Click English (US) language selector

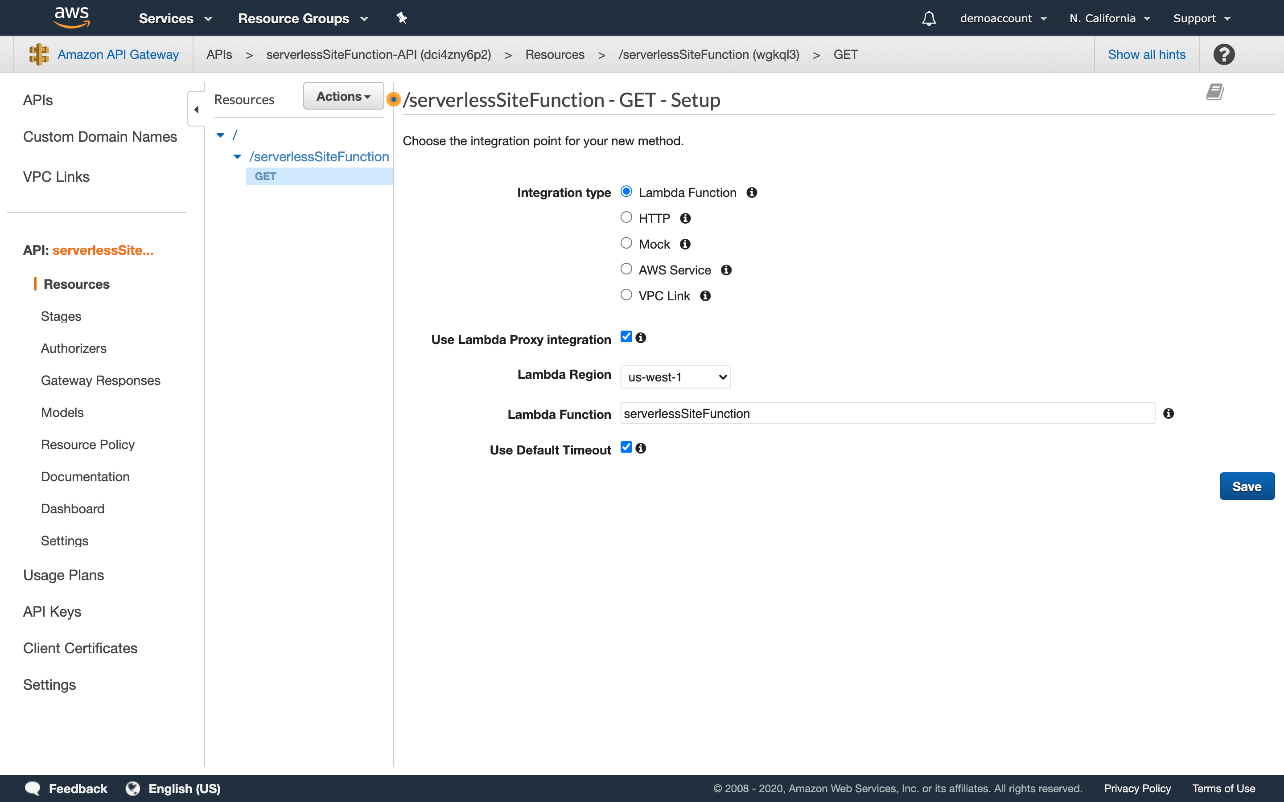184,788
